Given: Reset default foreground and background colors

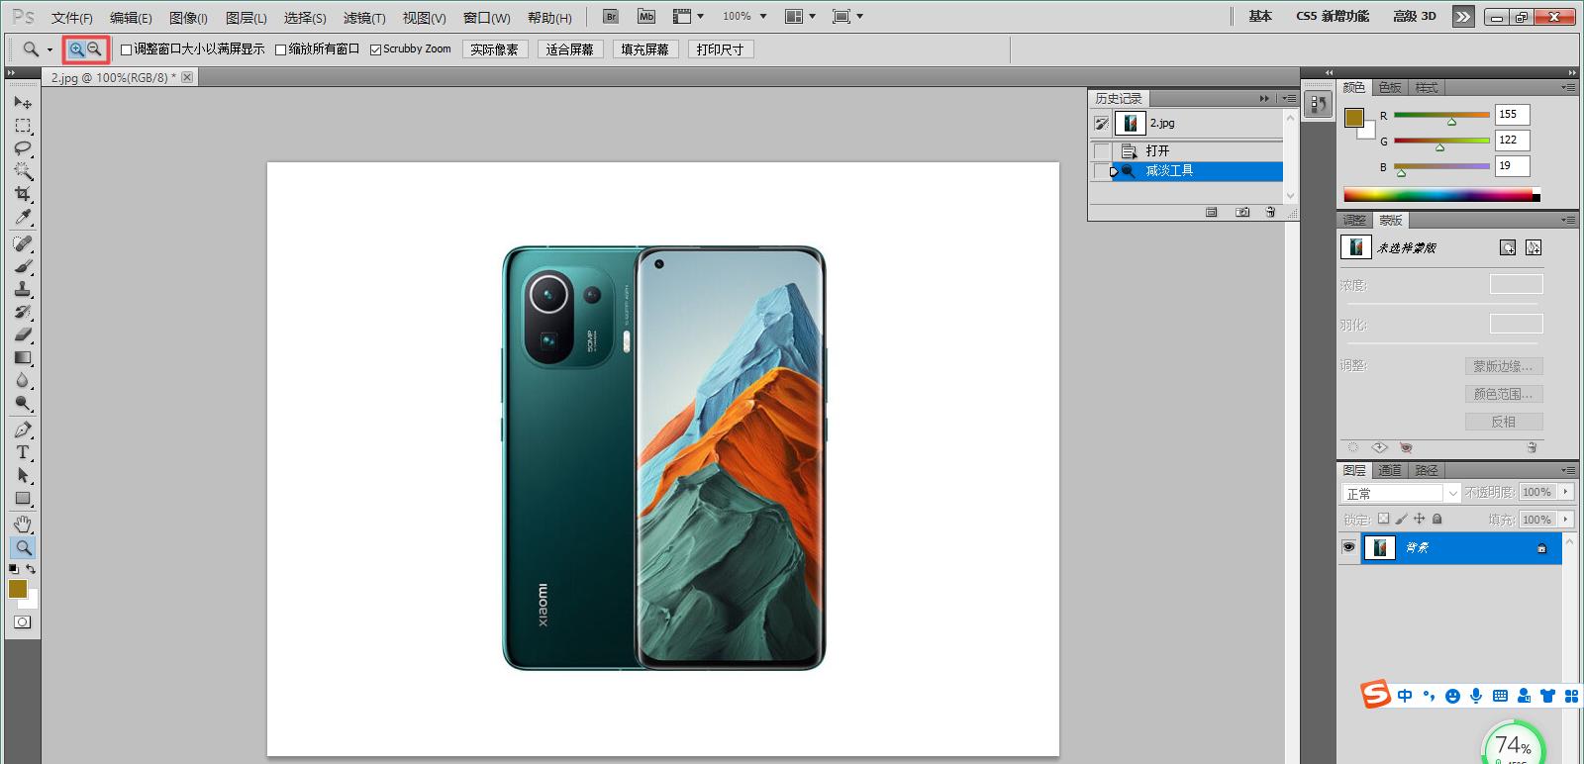Looking at the screenshot, I should pos(14,569).
